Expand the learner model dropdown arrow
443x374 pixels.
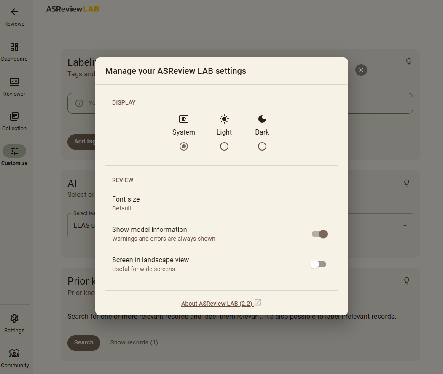point(405,226)
